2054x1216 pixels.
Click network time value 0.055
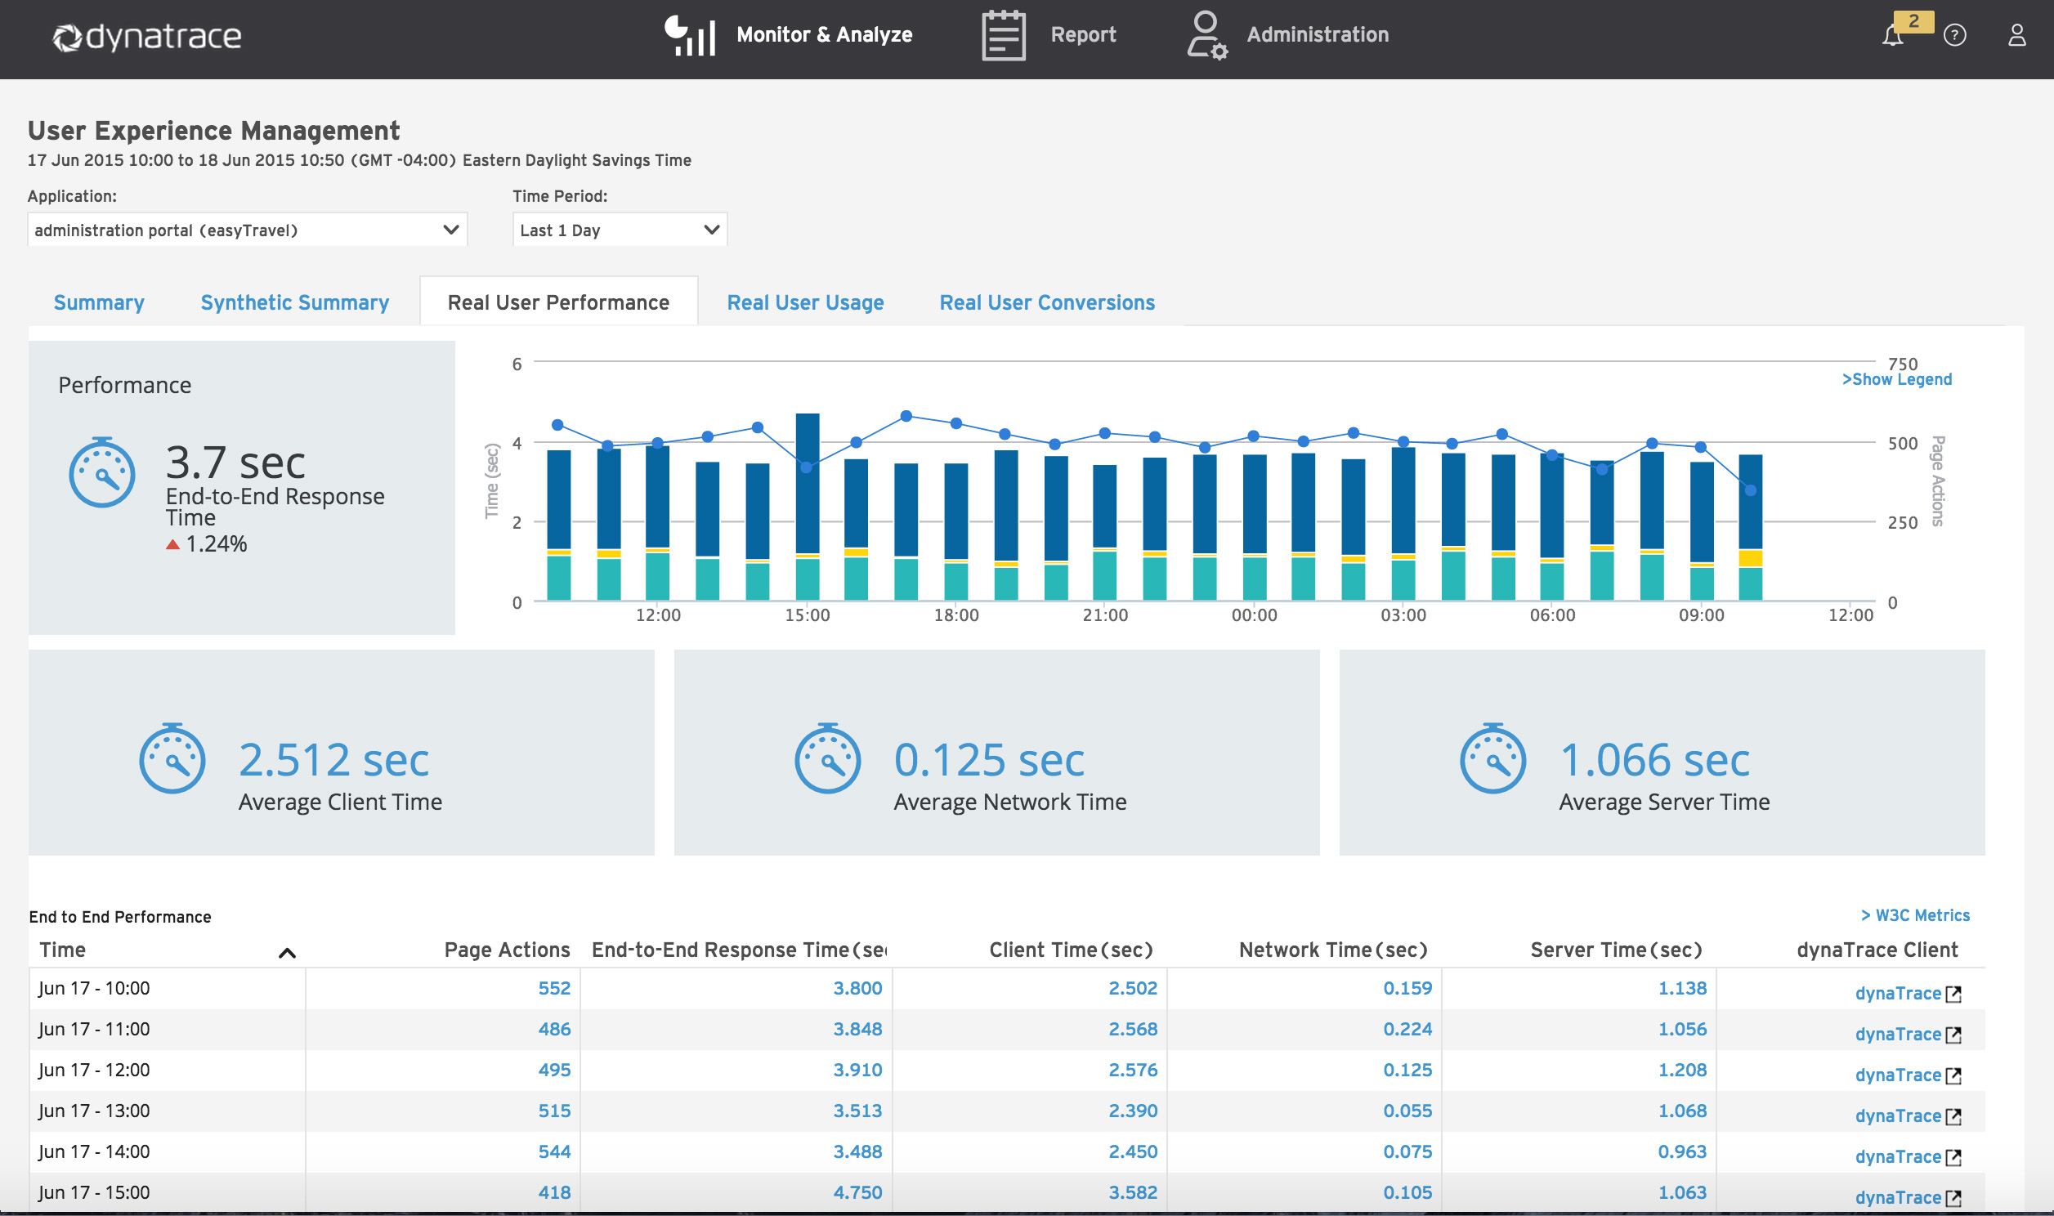point(1407,1111)
